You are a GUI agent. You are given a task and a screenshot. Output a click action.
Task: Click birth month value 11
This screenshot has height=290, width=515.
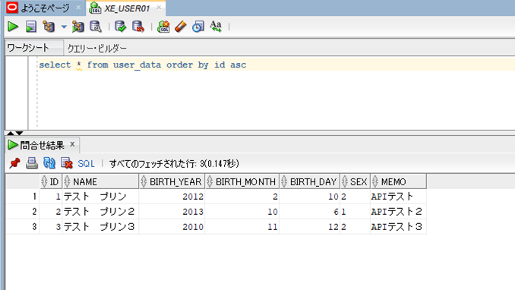(272, 227)
